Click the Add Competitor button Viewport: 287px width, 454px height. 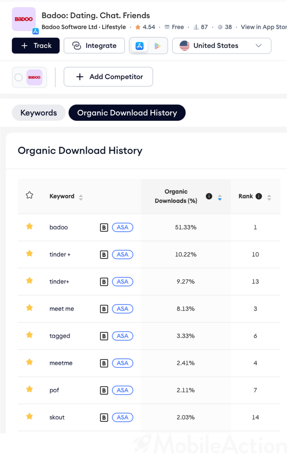click(x=108, y=77)
